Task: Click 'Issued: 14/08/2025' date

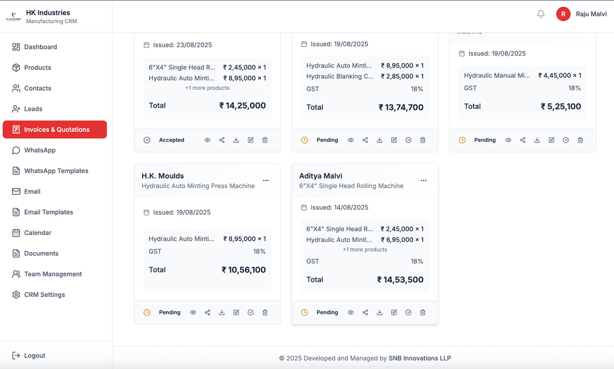Action: [x=339, y=208]
